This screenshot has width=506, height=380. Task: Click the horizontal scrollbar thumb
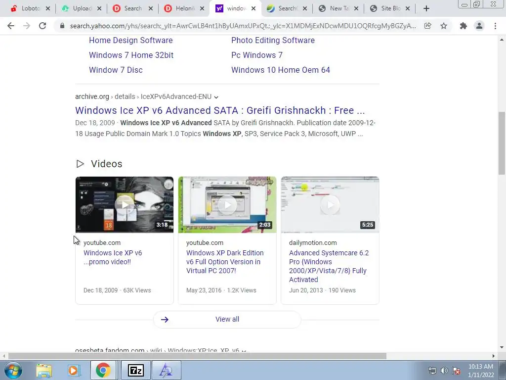coord(197,356)
